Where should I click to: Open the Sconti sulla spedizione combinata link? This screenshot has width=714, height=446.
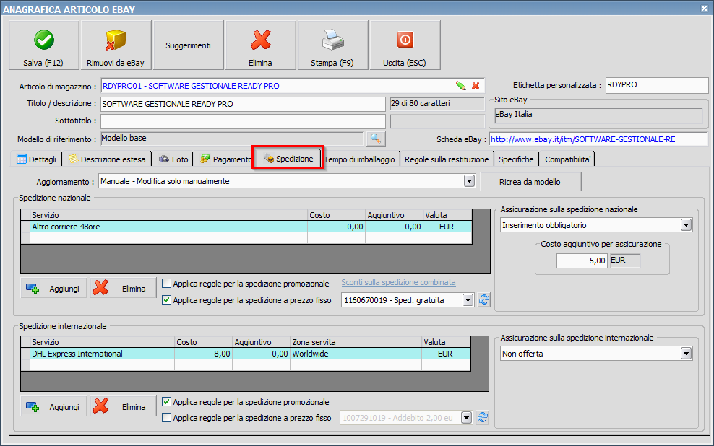pos(398,282)
